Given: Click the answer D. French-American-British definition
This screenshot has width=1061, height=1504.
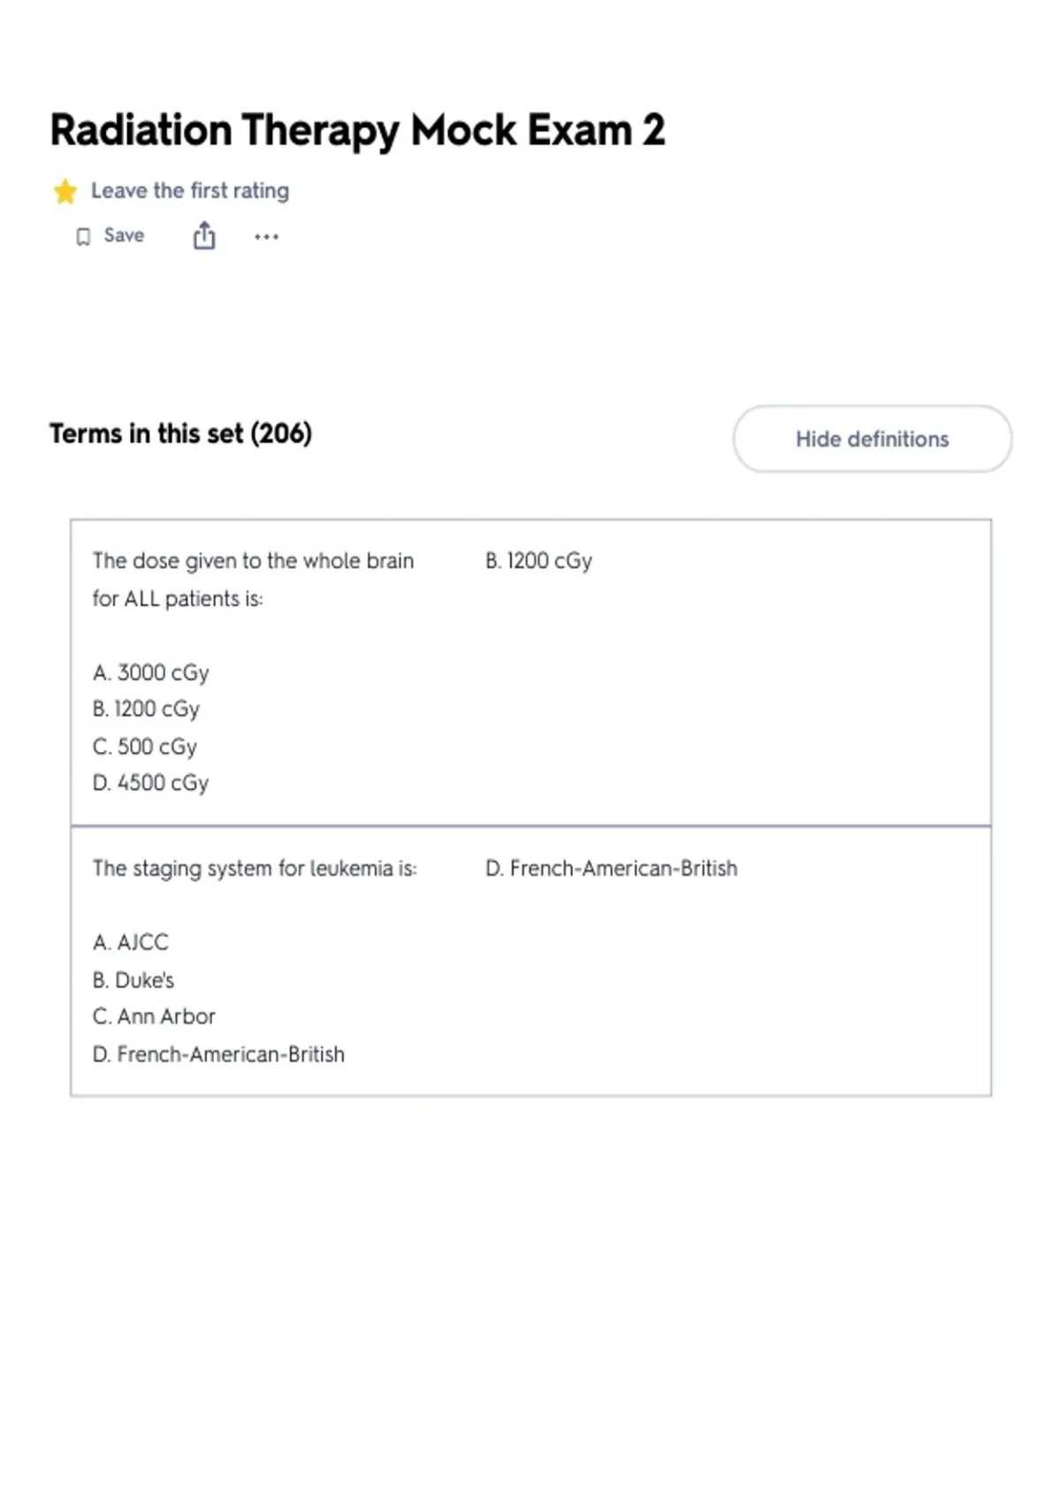Looking at the screenshot, I should click(611, 868).
